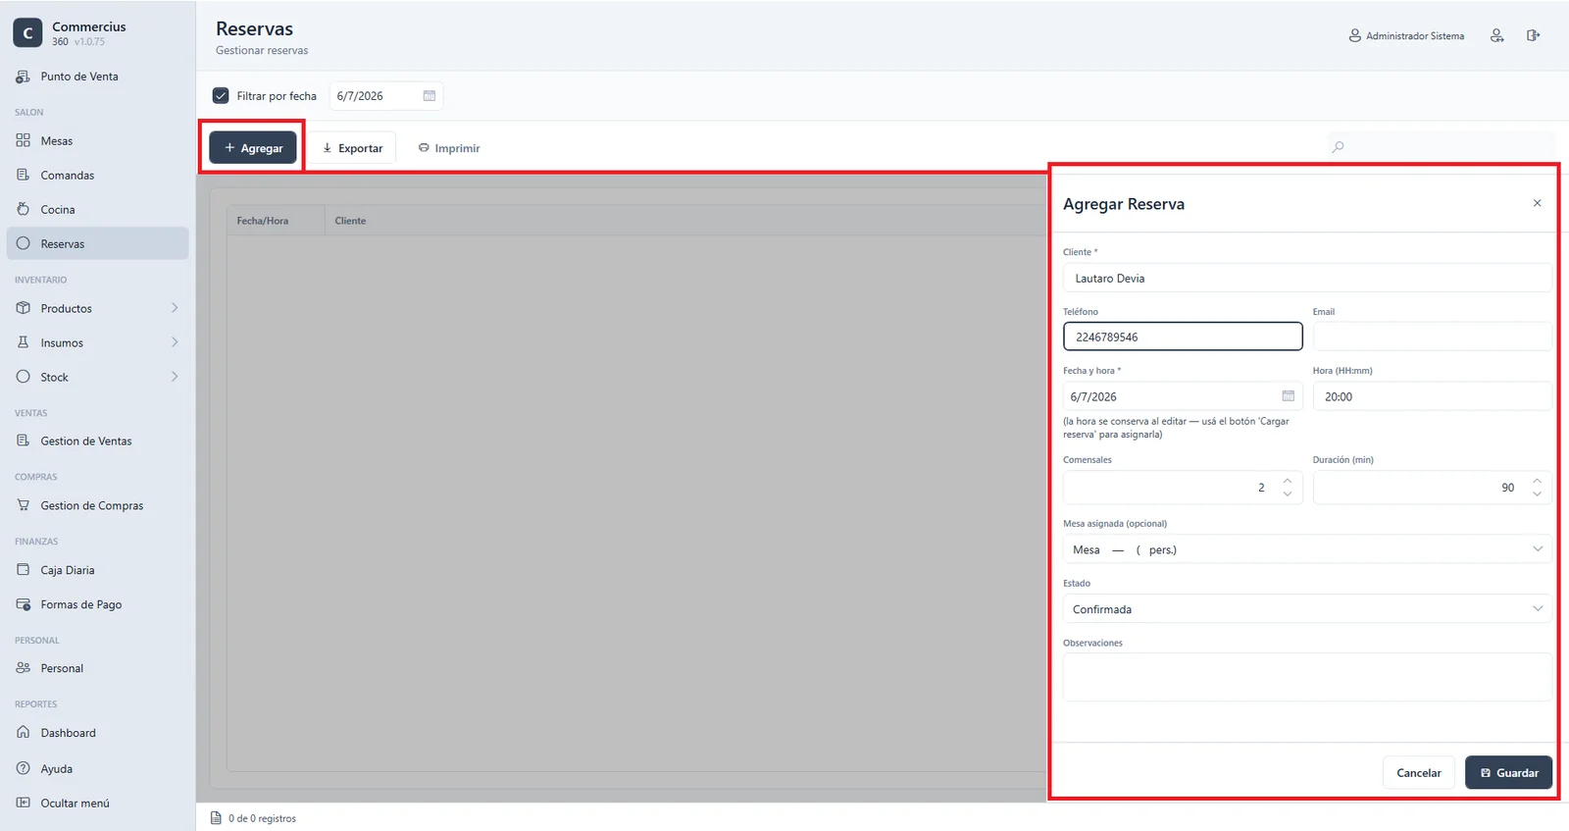The image size is (1569, 831).
Task: Close the Agregar Reserva panel
Action: [x=1538, y=203]
